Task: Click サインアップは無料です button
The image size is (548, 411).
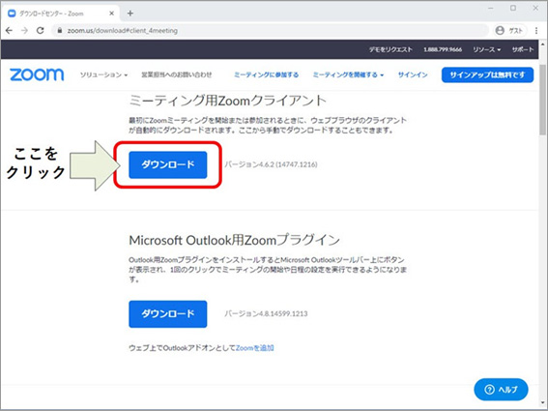Action: (x=487, y=74)
